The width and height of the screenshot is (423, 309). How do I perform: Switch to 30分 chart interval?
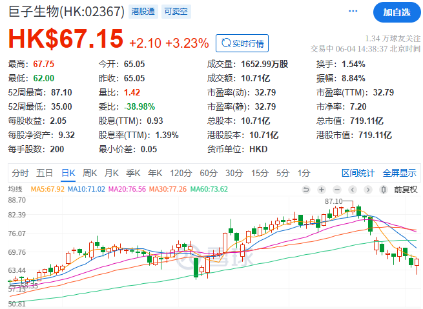[234, 173]
